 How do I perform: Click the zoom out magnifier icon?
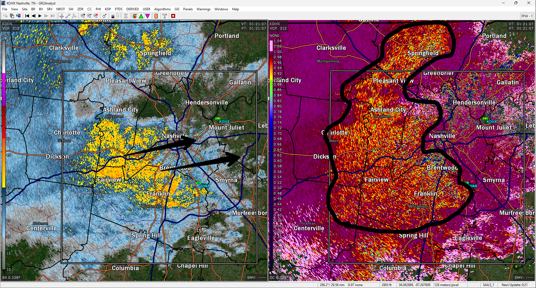[89, 16]
